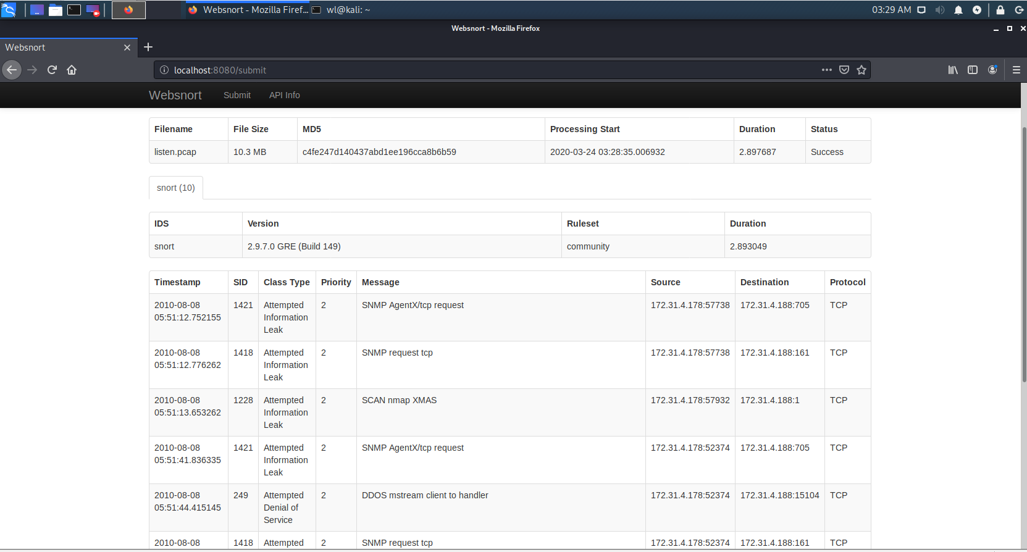Click the Processing Start column header
The height and width of the screenshot is (552, 1027).
639,129
